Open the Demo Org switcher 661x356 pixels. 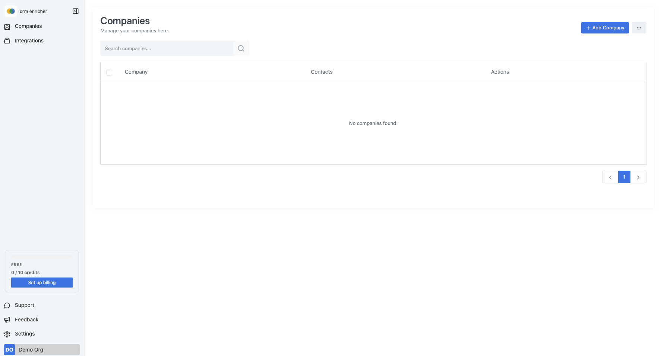pos(42,350)
